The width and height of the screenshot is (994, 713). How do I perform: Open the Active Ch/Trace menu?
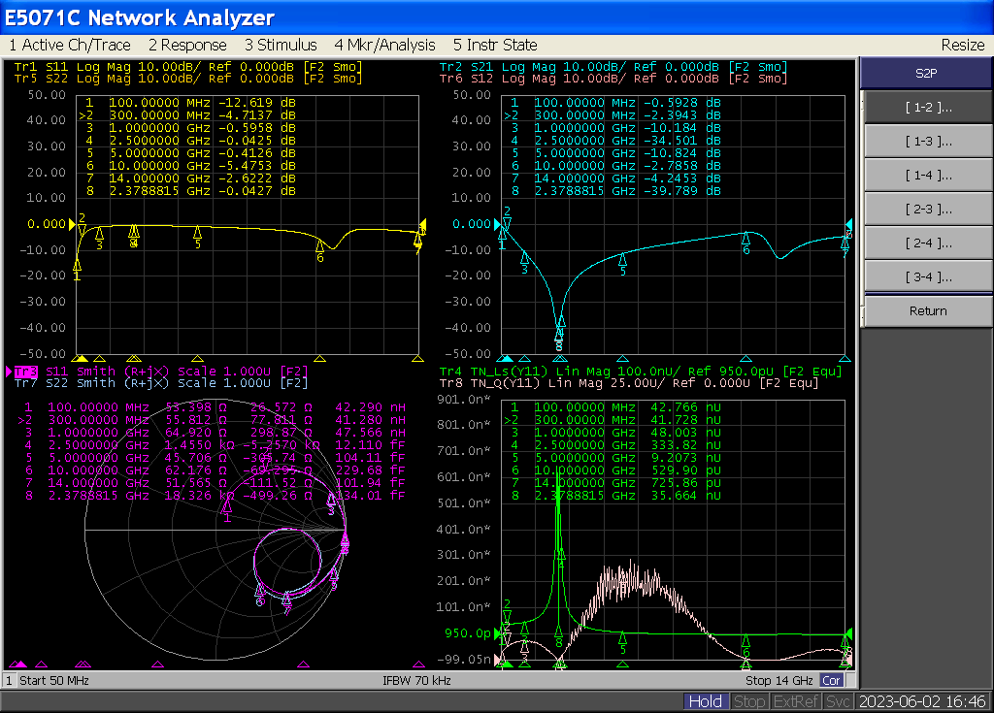coord(70,45)
